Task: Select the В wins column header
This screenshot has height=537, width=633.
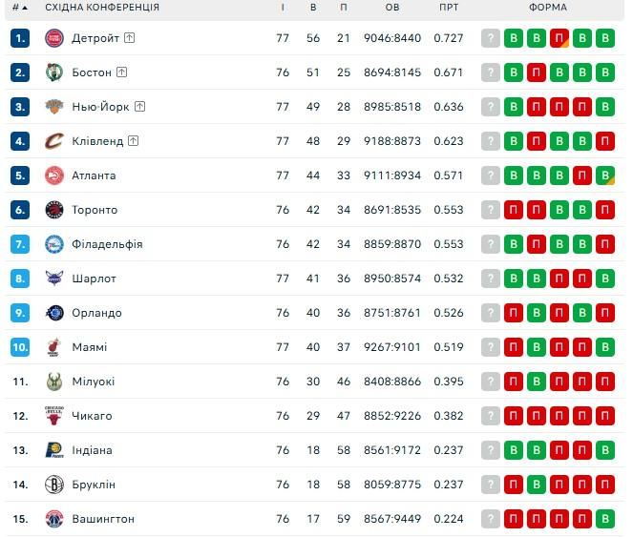Action: tap(313, 8)
